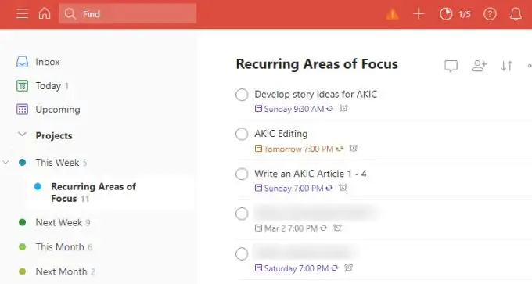The height and width of the screenshot is (284, 532).
Task: Mark Write an AKIC Article 1 - 4 done
Action: click(x=242, y=174)
